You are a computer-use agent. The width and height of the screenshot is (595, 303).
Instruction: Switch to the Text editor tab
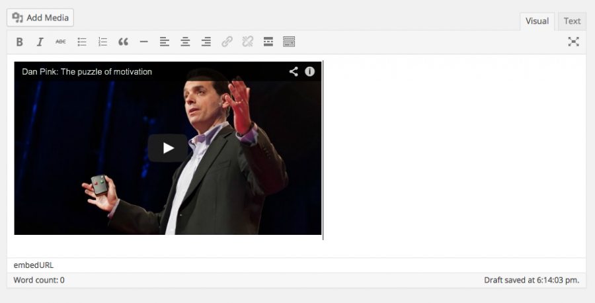tap(572, 21)
